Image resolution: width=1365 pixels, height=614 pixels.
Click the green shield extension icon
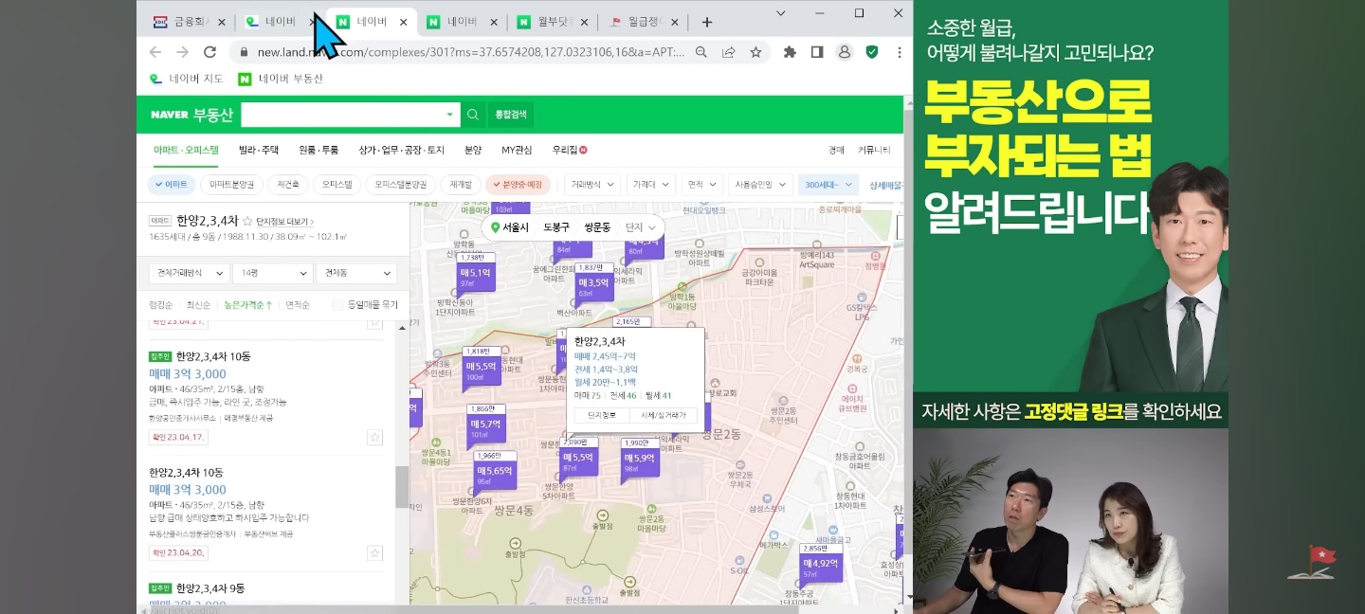click(x=871, y=52)
